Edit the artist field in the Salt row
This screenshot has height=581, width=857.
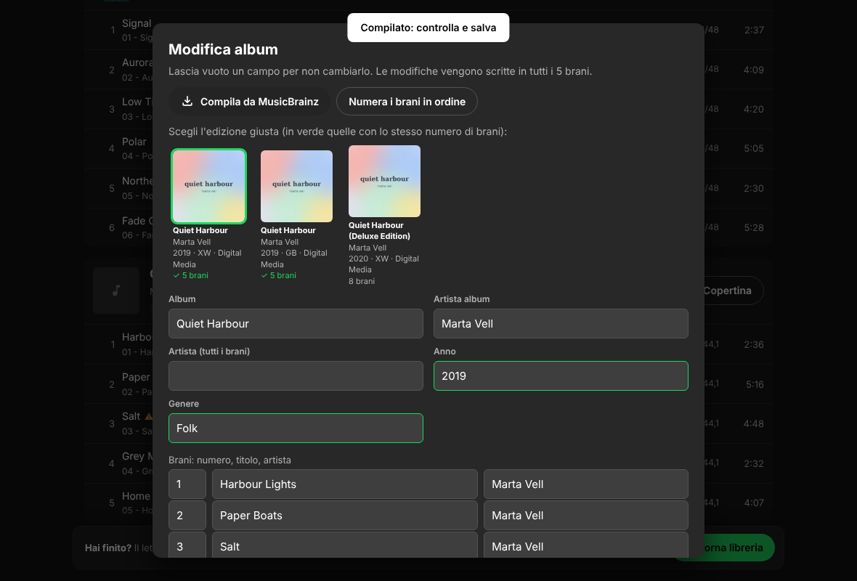(x=586, y=545)
